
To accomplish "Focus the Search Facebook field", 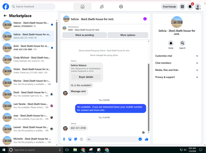I will (x=33, y=7).
